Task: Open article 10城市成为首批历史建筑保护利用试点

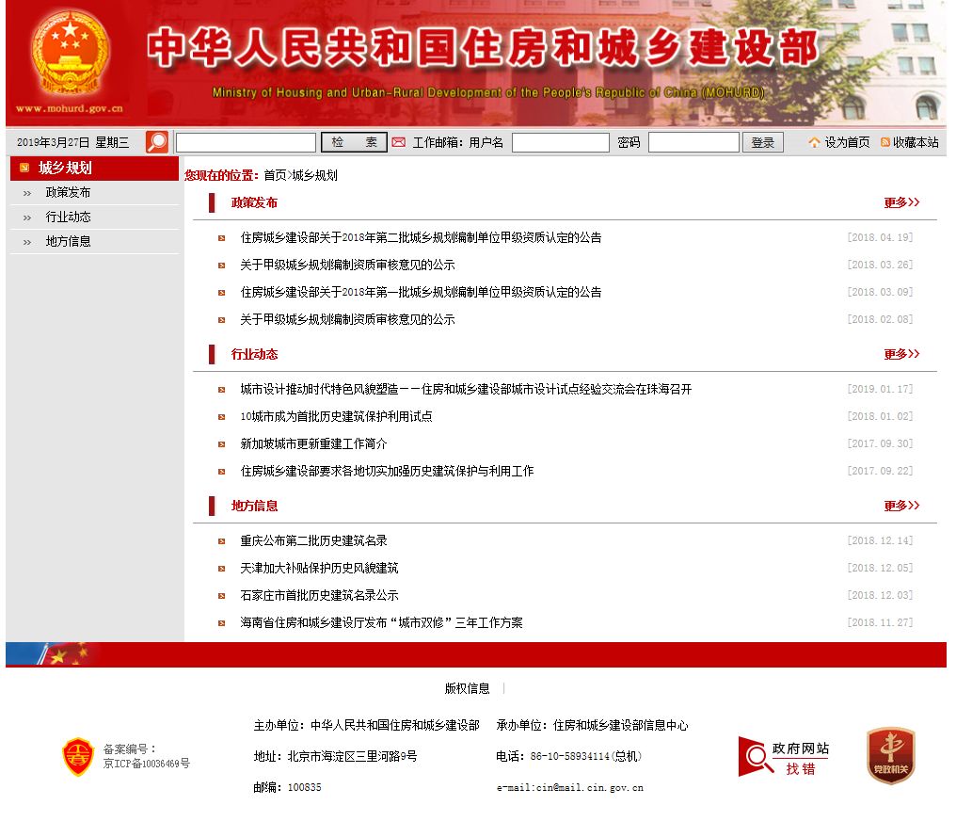Action: tap(336, 416)
